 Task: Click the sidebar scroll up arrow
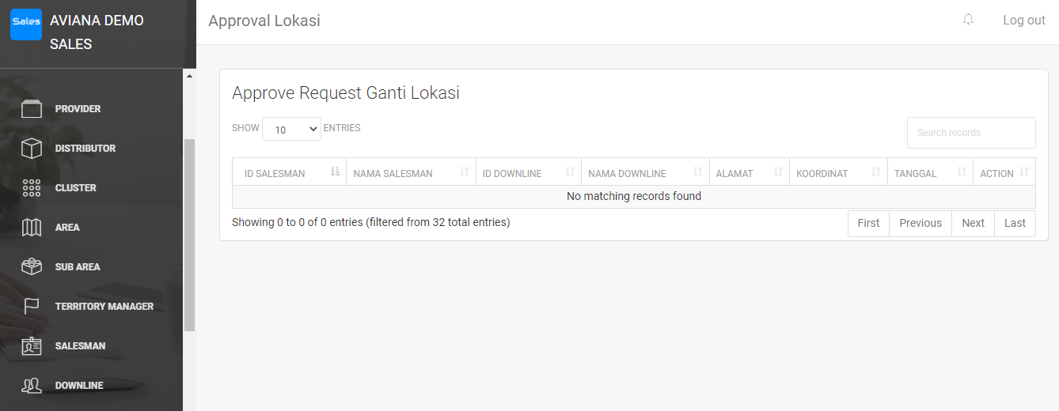click(189, 76)
